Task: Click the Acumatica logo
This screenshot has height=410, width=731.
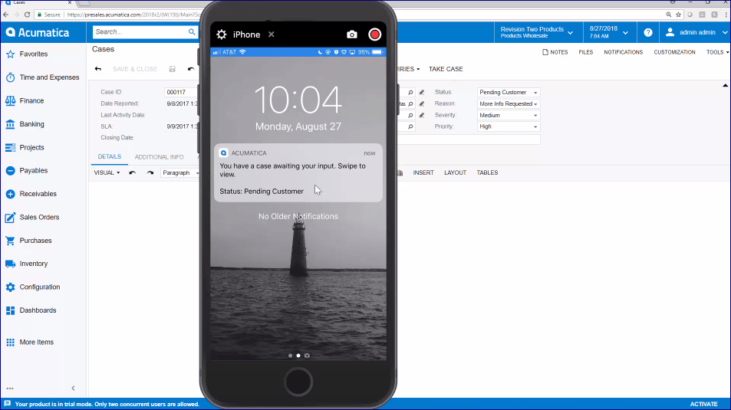Action: 38,32
